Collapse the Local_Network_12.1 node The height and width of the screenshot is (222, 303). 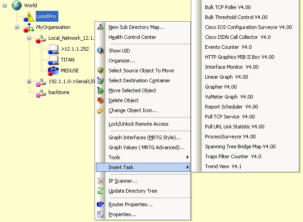click(29, 38)
